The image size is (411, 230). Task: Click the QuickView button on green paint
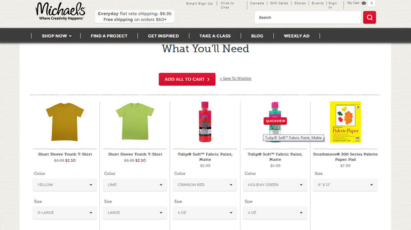275,121
